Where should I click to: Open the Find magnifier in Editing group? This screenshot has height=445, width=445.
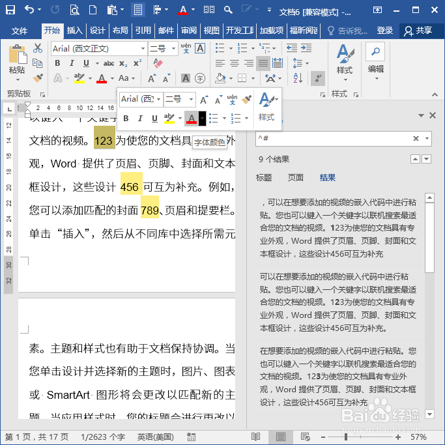tap(375, 51)
